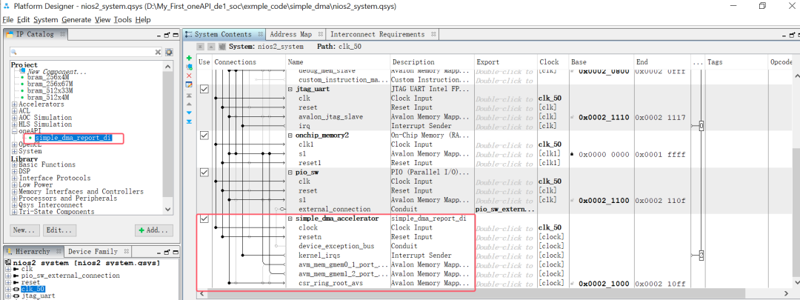Click the Export column header
800x300 pixels.
coord(487,61)
